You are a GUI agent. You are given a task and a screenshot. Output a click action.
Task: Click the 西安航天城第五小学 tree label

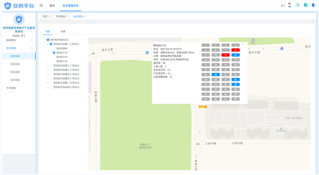(66, 79)
